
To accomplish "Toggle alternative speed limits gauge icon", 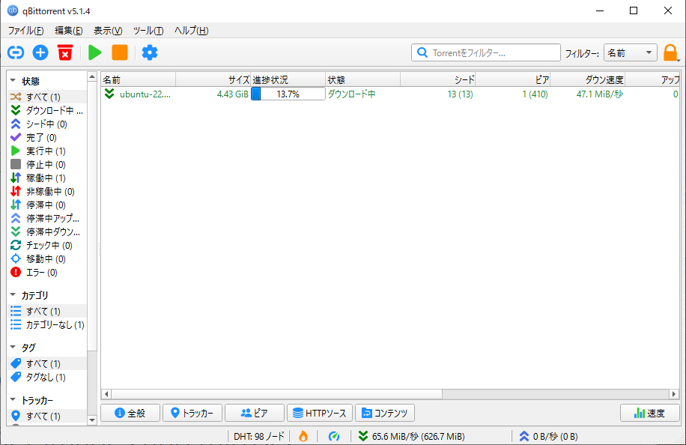I will [x=335, y=436].
